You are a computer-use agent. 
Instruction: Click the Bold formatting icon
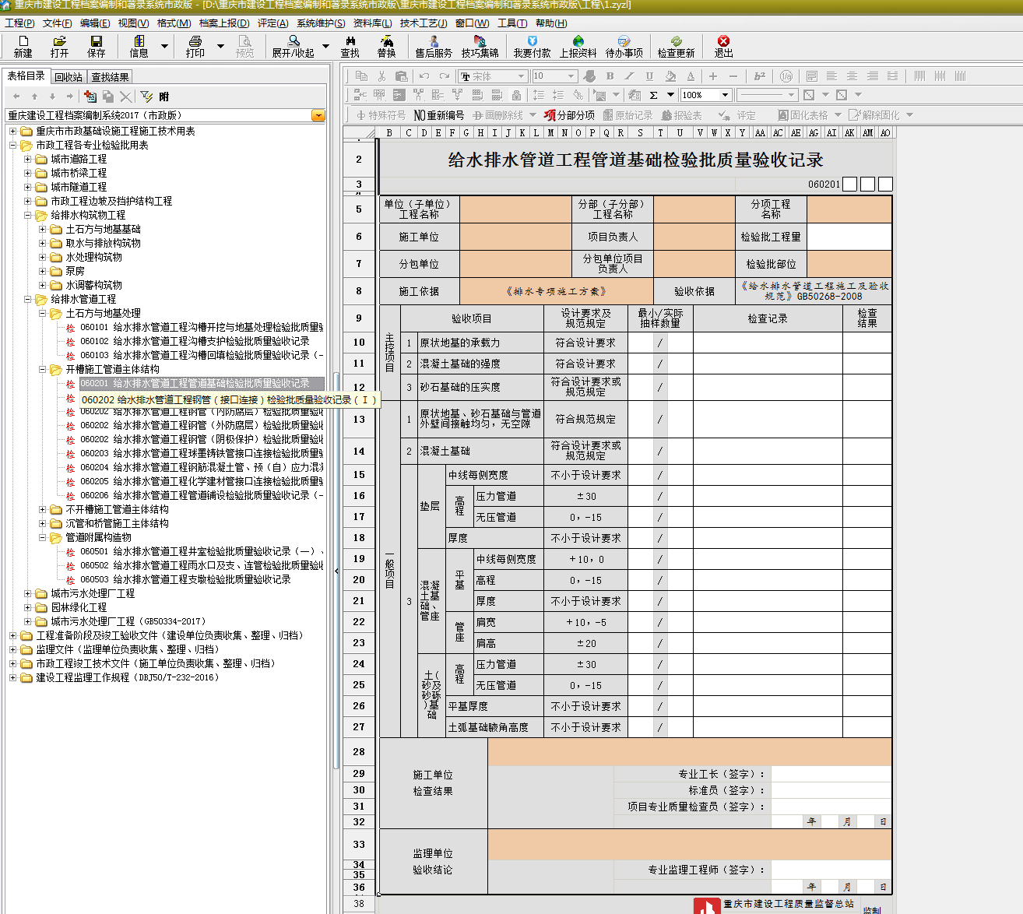[610, 76]
